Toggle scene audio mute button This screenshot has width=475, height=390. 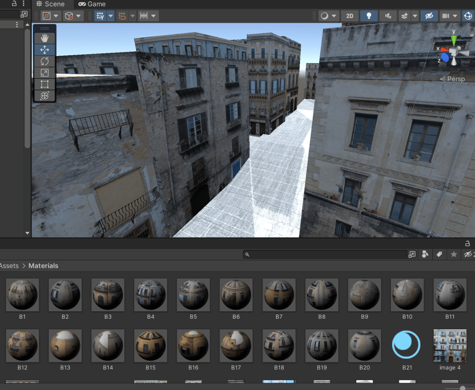point(388,16)
